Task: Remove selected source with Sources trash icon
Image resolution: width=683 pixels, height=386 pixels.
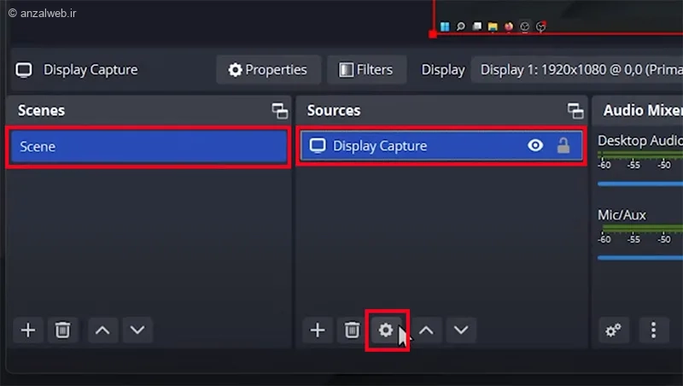Action: 352,330
